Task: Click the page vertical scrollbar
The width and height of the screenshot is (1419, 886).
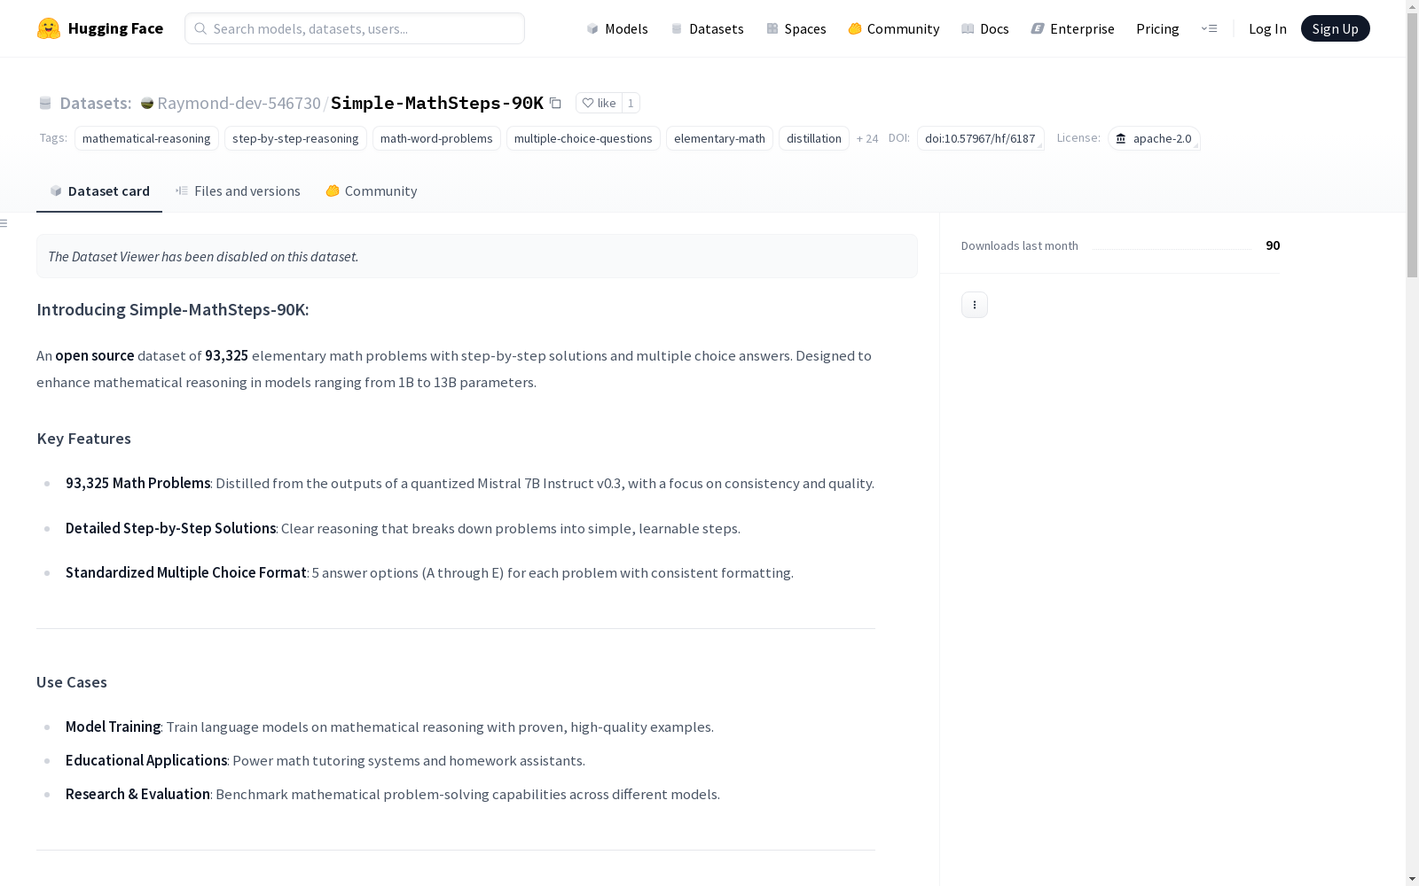Action: point(1412,146)
